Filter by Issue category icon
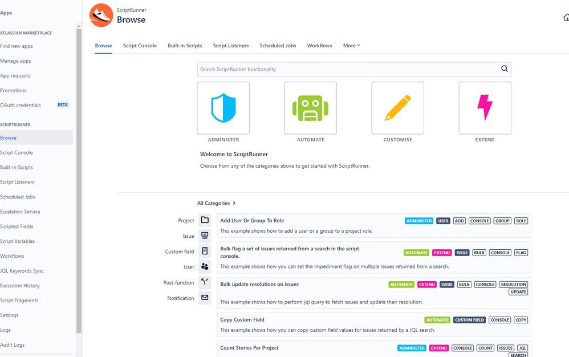This screenshot has width=569, height=357. pos(205,236)
